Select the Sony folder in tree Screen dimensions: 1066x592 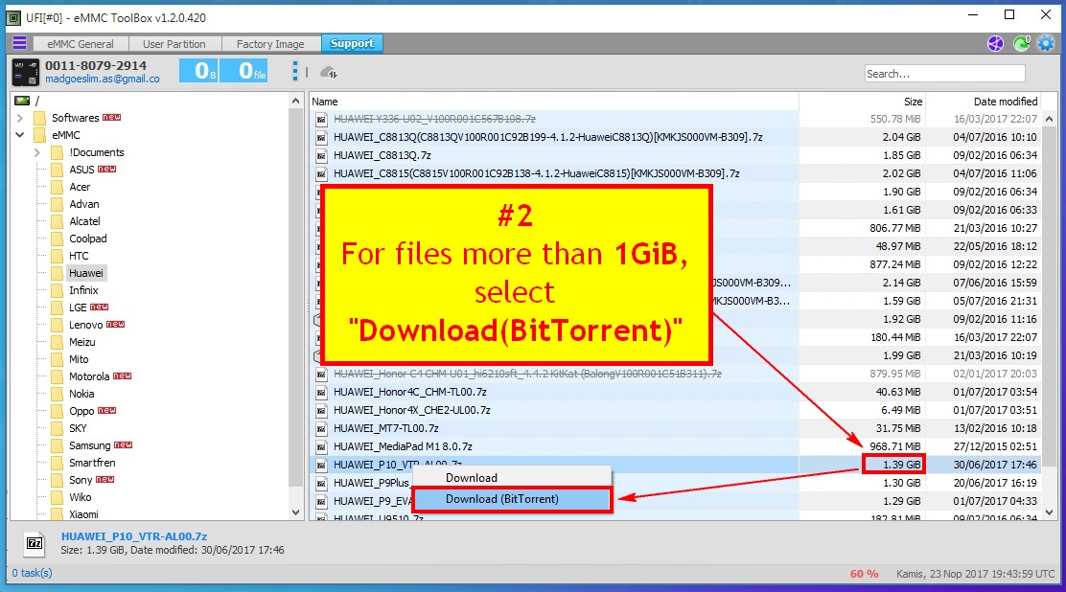(81, 480)
